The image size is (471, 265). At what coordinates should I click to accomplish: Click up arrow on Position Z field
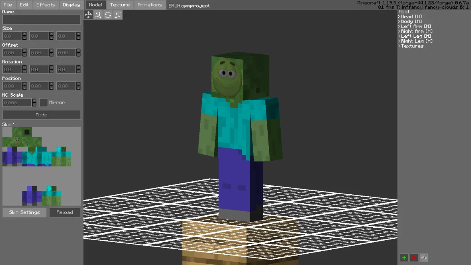(x=78, y=84)
